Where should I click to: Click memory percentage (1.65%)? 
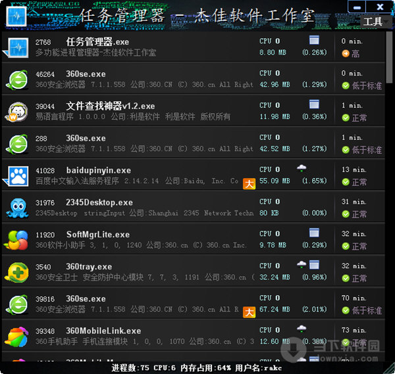[315, 181]
